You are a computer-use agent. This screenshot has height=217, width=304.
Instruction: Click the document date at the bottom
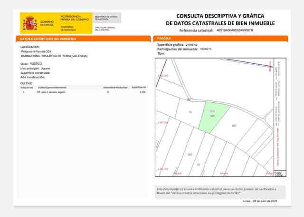click(259, 201)
